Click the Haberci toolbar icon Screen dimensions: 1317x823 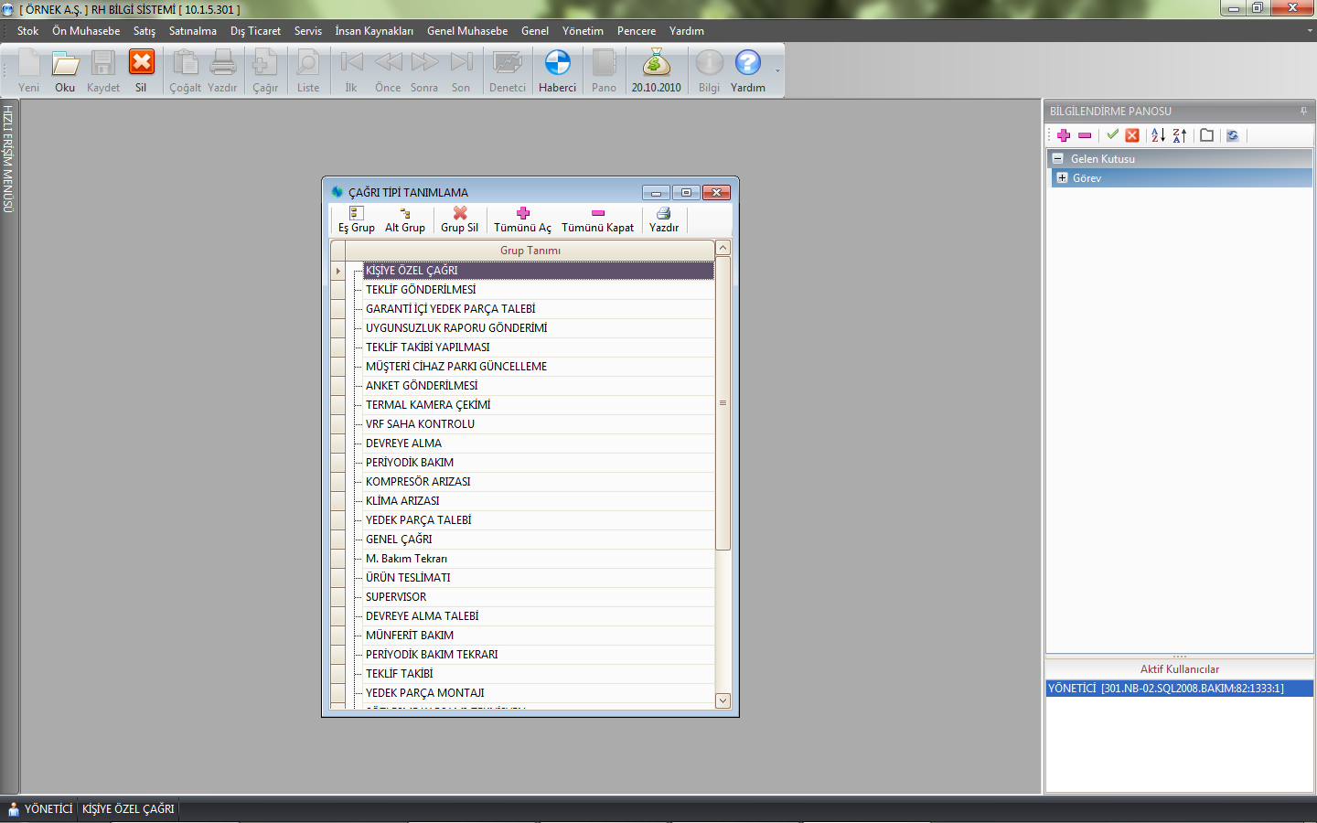pos(557,64)
